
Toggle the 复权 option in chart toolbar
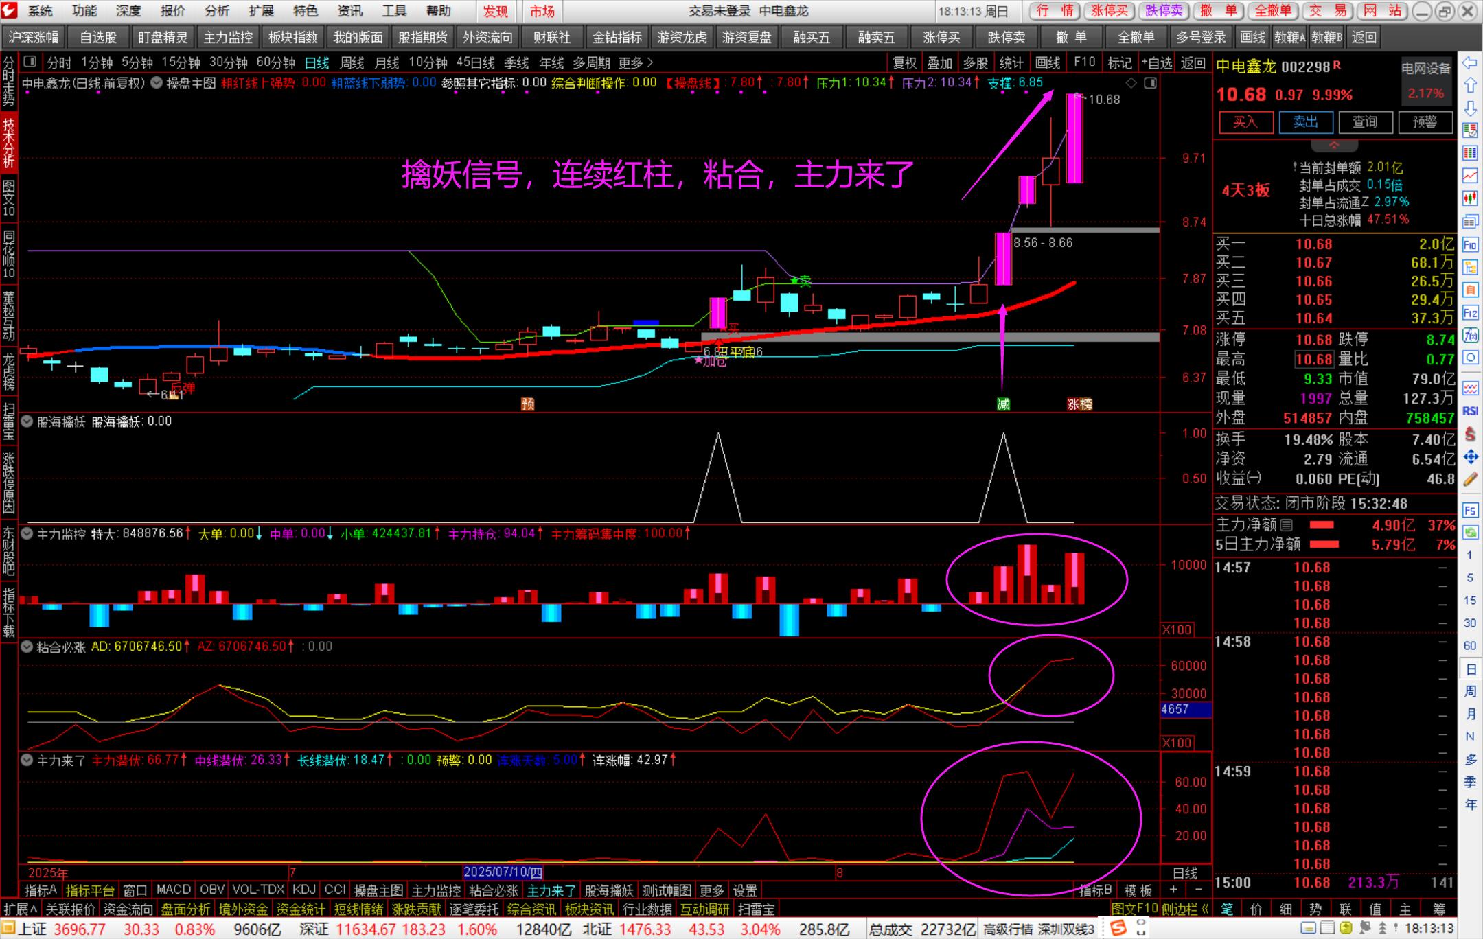(x=904, y=62)
